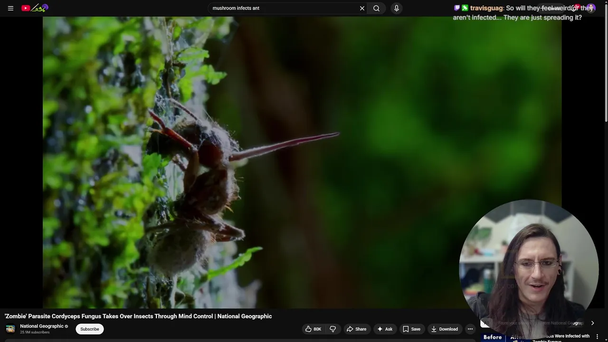Run search with the magnifying glass button
Viewport: 608px width, 342px height.
click(376, 8)
